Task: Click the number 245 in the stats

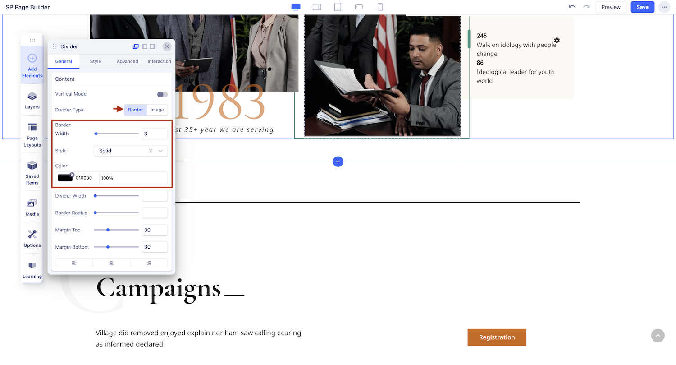Action: (482, 36)
